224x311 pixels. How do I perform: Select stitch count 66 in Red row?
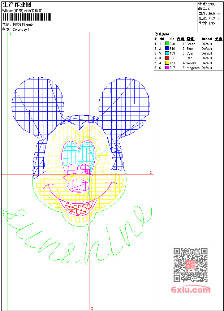(x=173, y=58)
